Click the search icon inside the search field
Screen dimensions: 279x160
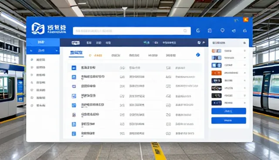point(185,31)
